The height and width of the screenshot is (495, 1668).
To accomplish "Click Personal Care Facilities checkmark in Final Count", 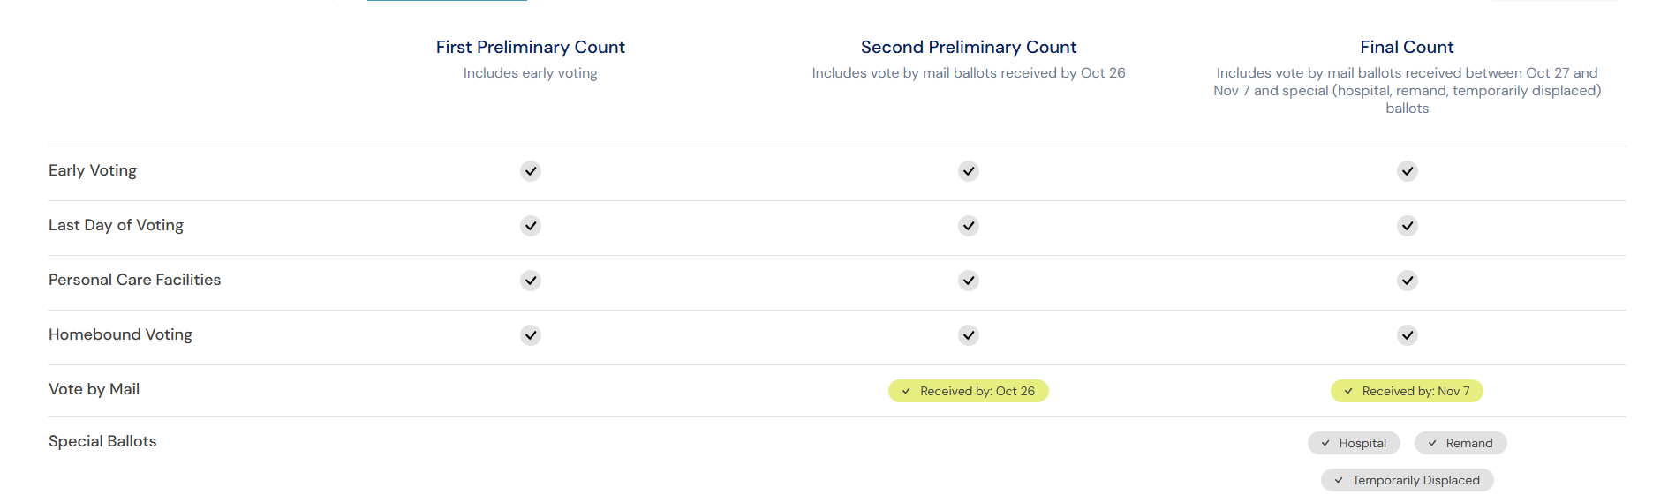I will (x=1408, y=281).
